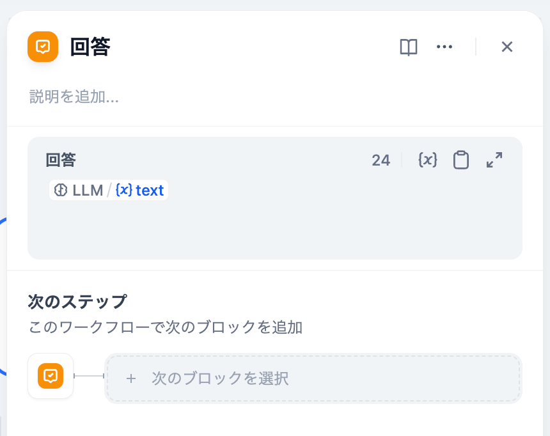
Task: Click the orange Answer node icon in header
Action: [43, 47]
